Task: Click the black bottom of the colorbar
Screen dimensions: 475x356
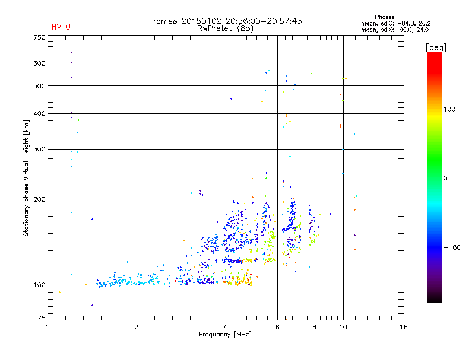Action: [x=435, y=299]
